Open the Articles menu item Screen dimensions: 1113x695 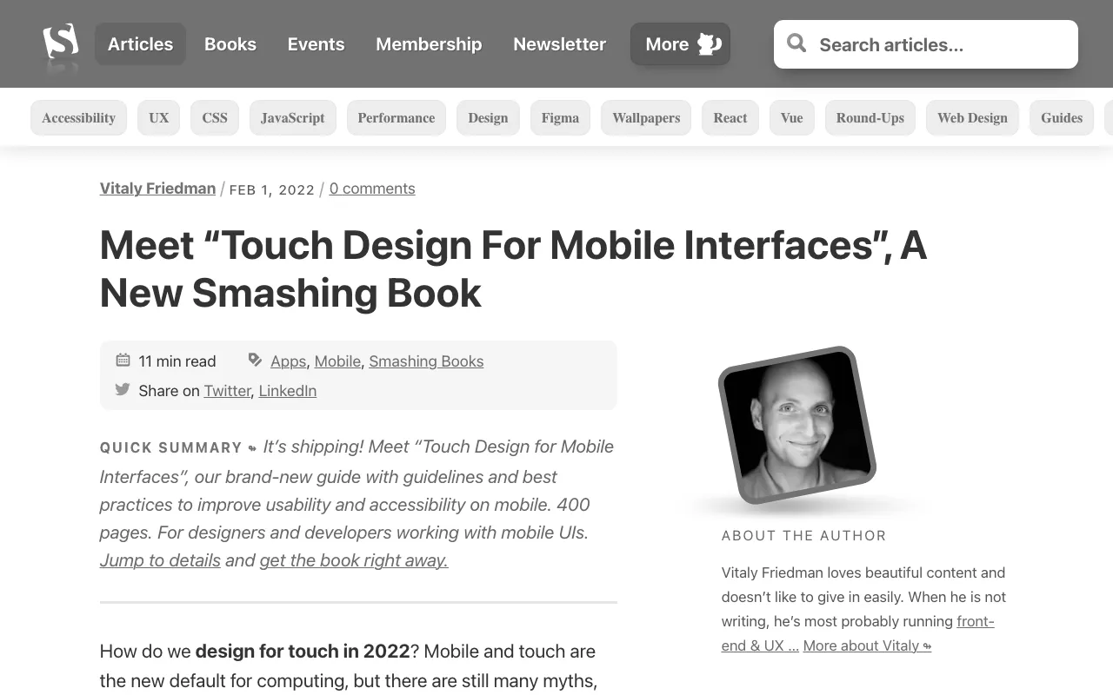(x=140, y=44)
